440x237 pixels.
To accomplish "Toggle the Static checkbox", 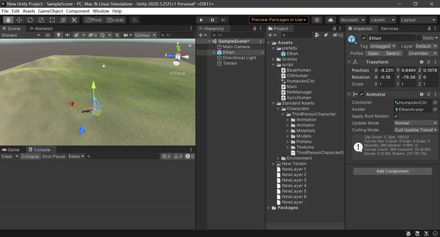I will coord(419,38).
